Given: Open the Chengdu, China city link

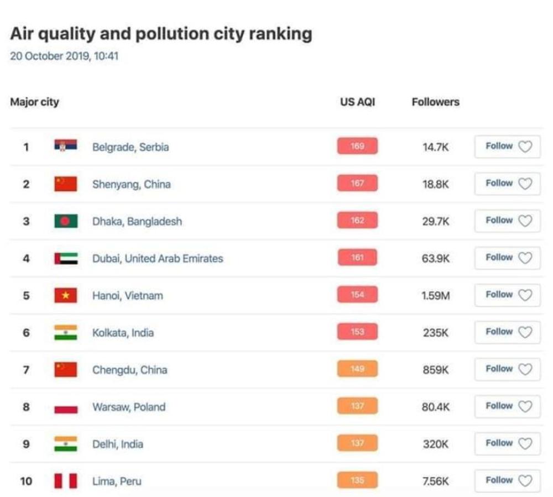Looking at the screenshot, I should point(129,370).
